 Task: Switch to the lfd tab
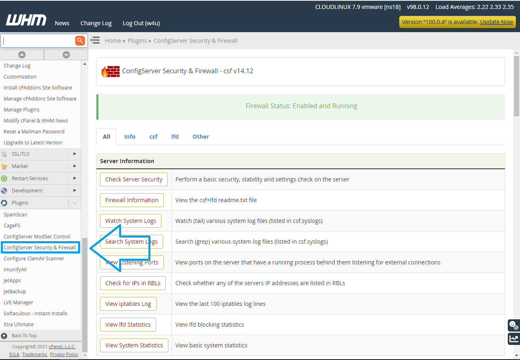175,137
